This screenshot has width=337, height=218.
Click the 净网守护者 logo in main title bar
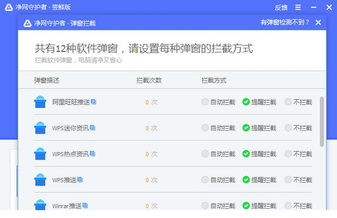coord(9,7)
